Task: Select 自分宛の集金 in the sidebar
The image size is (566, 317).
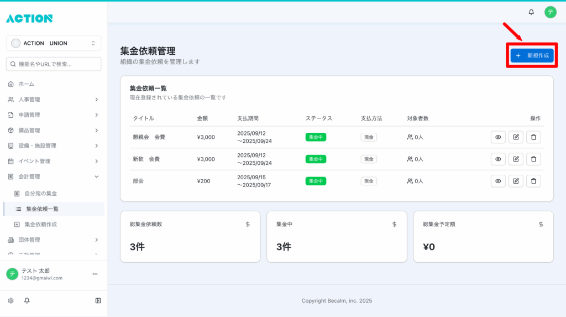Action: [x=41, y=194]
